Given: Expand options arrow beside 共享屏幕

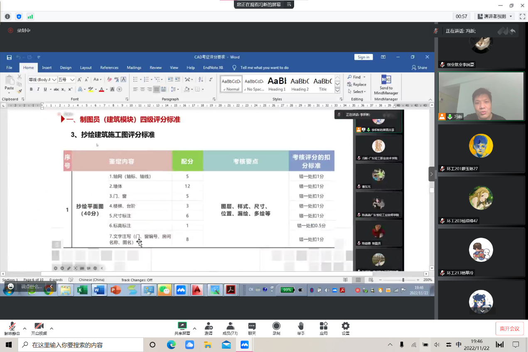Looking at the screenshot, I should click(194, 328).
